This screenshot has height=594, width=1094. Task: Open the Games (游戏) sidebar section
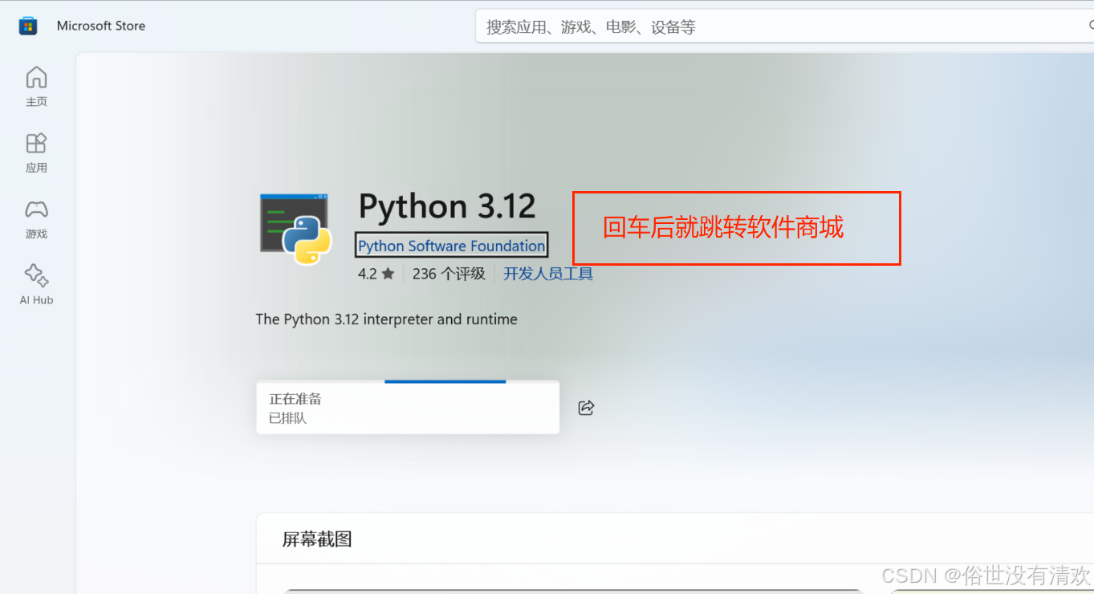[36, 219]
